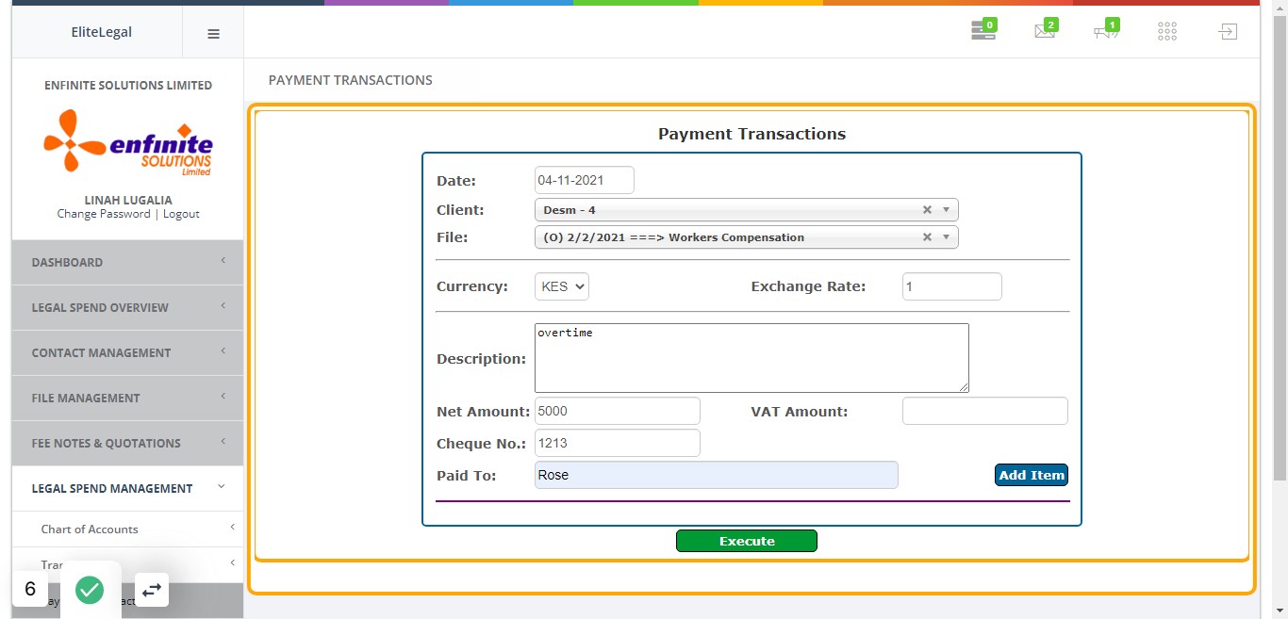Toggle the hamburger sidebar menu icon
This screenshot has width=1288, height=619.
(213, 33)
